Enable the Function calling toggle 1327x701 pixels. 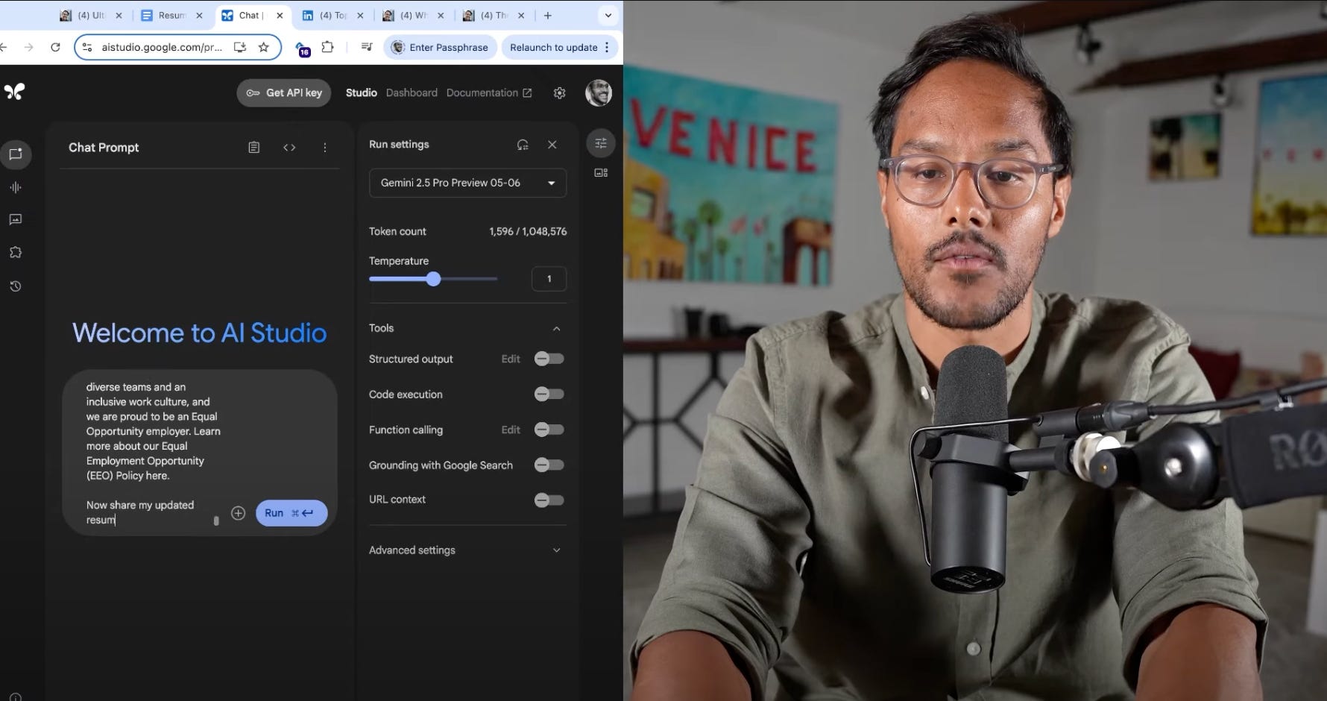549,430
